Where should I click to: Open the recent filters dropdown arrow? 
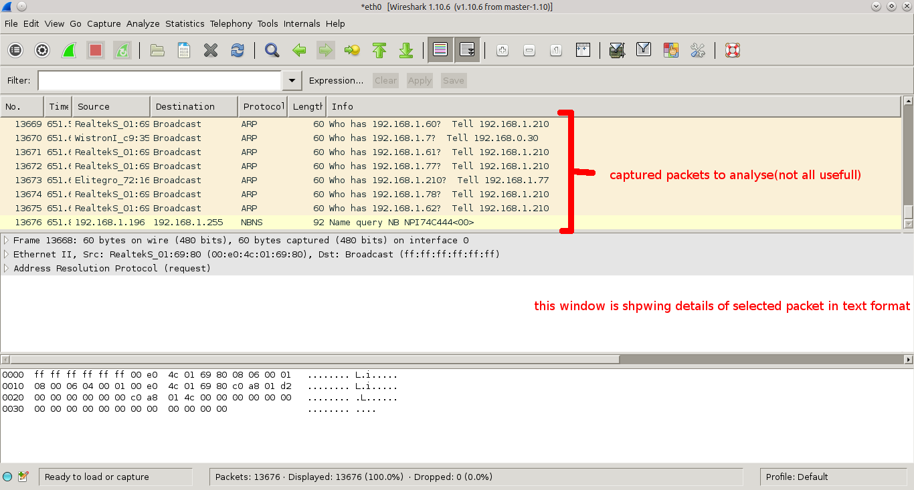click(x=292, y=80)
